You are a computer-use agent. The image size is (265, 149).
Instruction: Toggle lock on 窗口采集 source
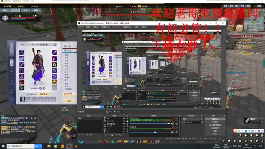(127, 121)
